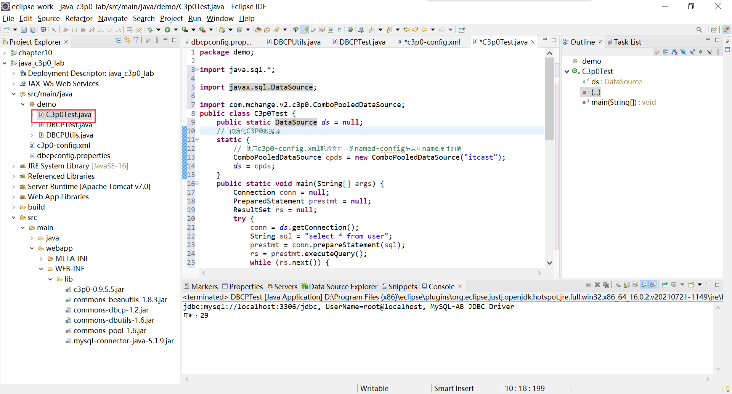Viewport: 732px width, 394px height.
Task: Expand the Referenced Libraries node
Action: pos(13,176)
